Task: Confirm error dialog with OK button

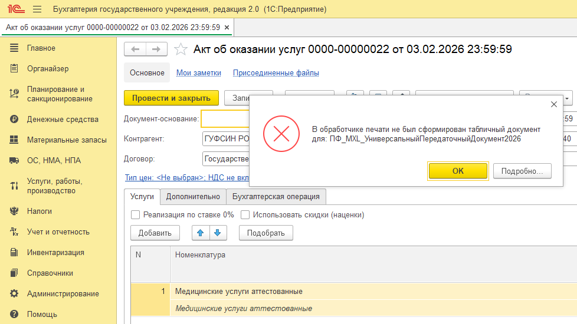Action: (x=458, y=171)
